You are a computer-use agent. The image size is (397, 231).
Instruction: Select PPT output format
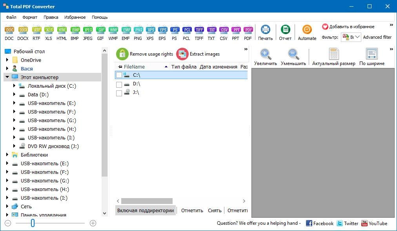(x=236, y=33)
